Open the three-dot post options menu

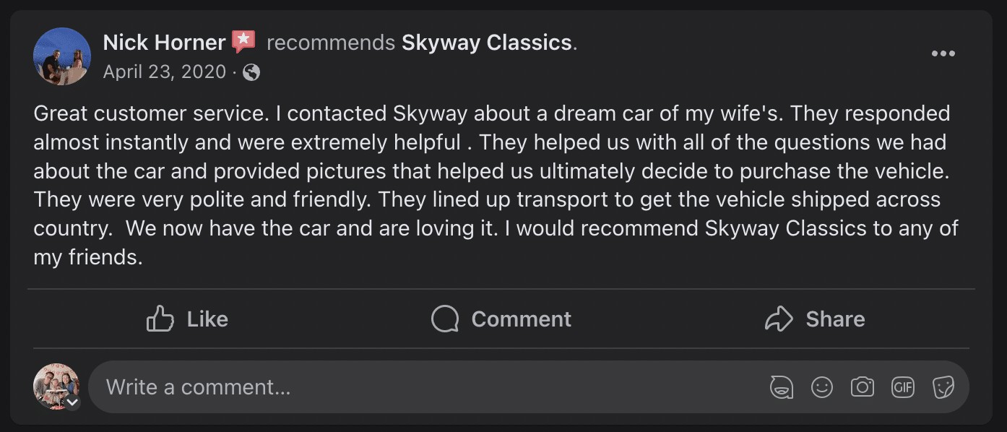[x=943, y=53]
